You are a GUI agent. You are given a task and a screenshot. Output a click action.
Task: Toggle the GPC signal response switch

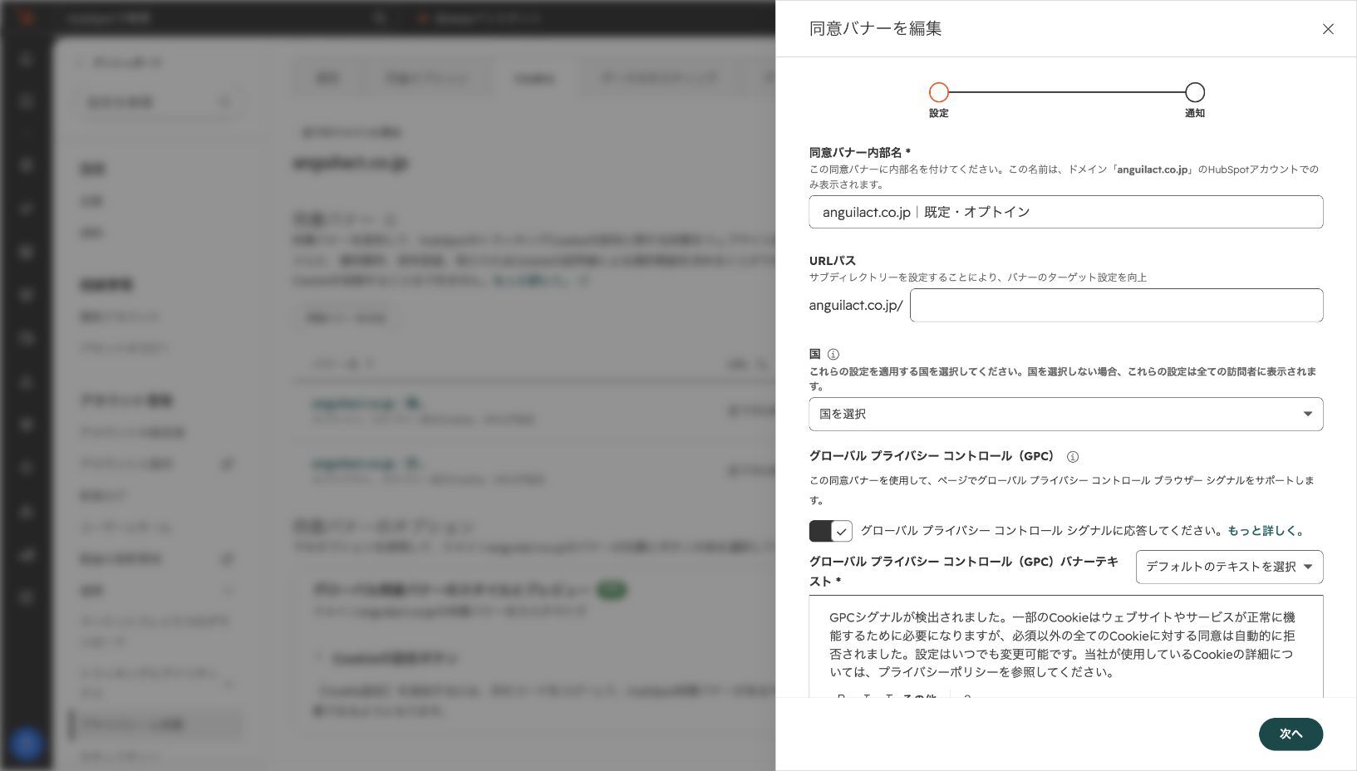click(x=831, y=531)
